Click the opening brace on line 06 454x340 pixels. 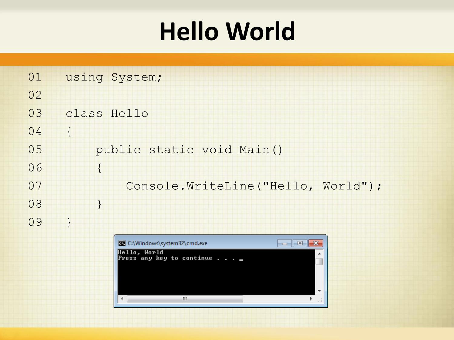pos(99,168)
